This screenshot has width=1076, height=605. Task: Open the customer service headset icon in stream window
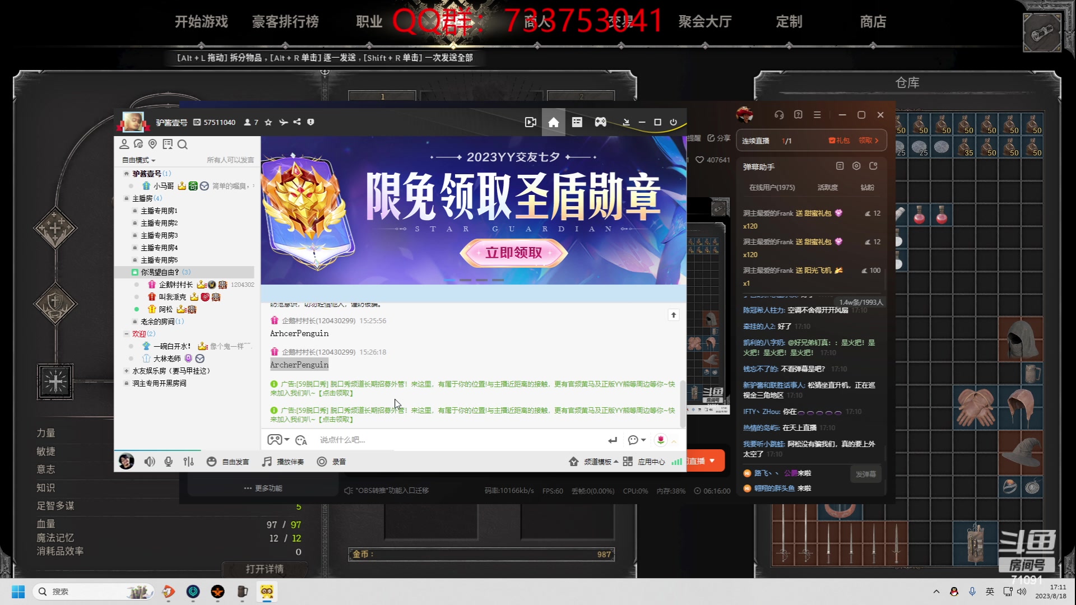point(779,115)
